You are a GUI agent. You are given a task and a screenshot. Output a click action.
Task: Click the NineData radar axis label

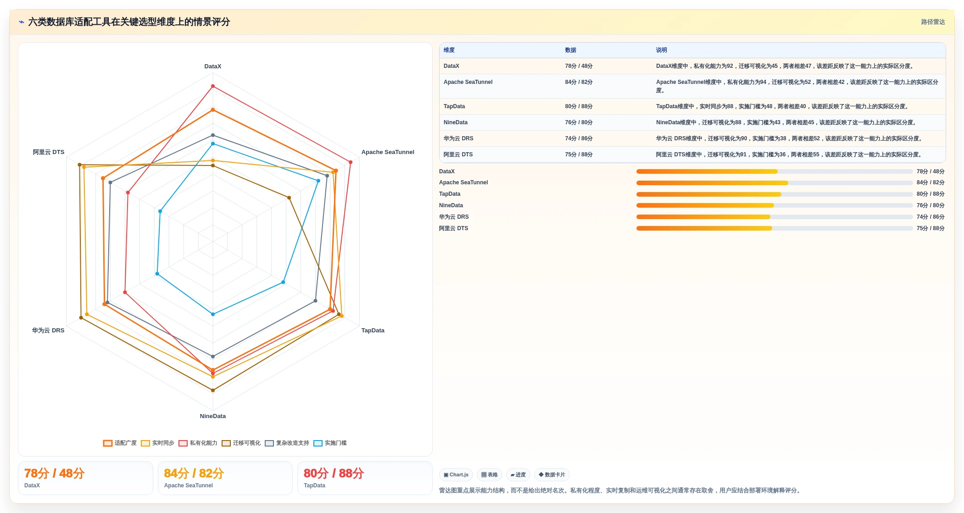(213, 416)
